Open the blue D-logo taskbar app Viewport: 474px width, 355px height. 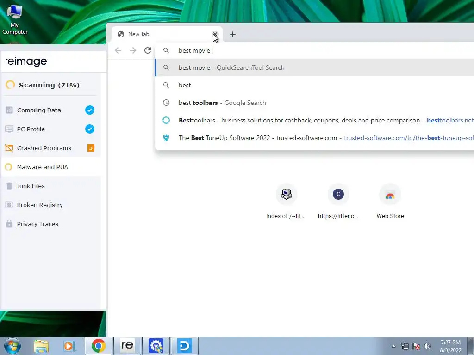(185, 346)
